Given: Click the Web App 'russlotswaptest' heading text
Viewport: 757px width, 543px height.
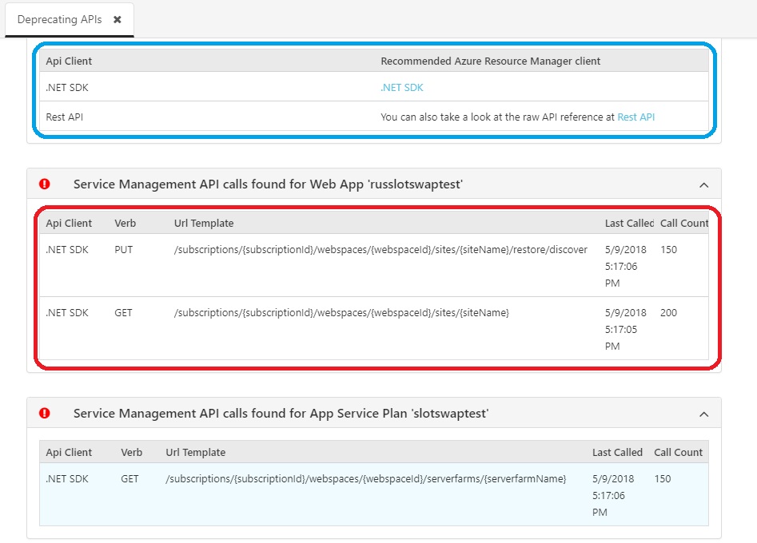Looking at the screenshot, I should coord(268,184).
